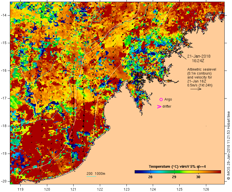Click the latitude axis label '-16'
The height and width of the screenshot is (192, 232).
tap(4, 71)
